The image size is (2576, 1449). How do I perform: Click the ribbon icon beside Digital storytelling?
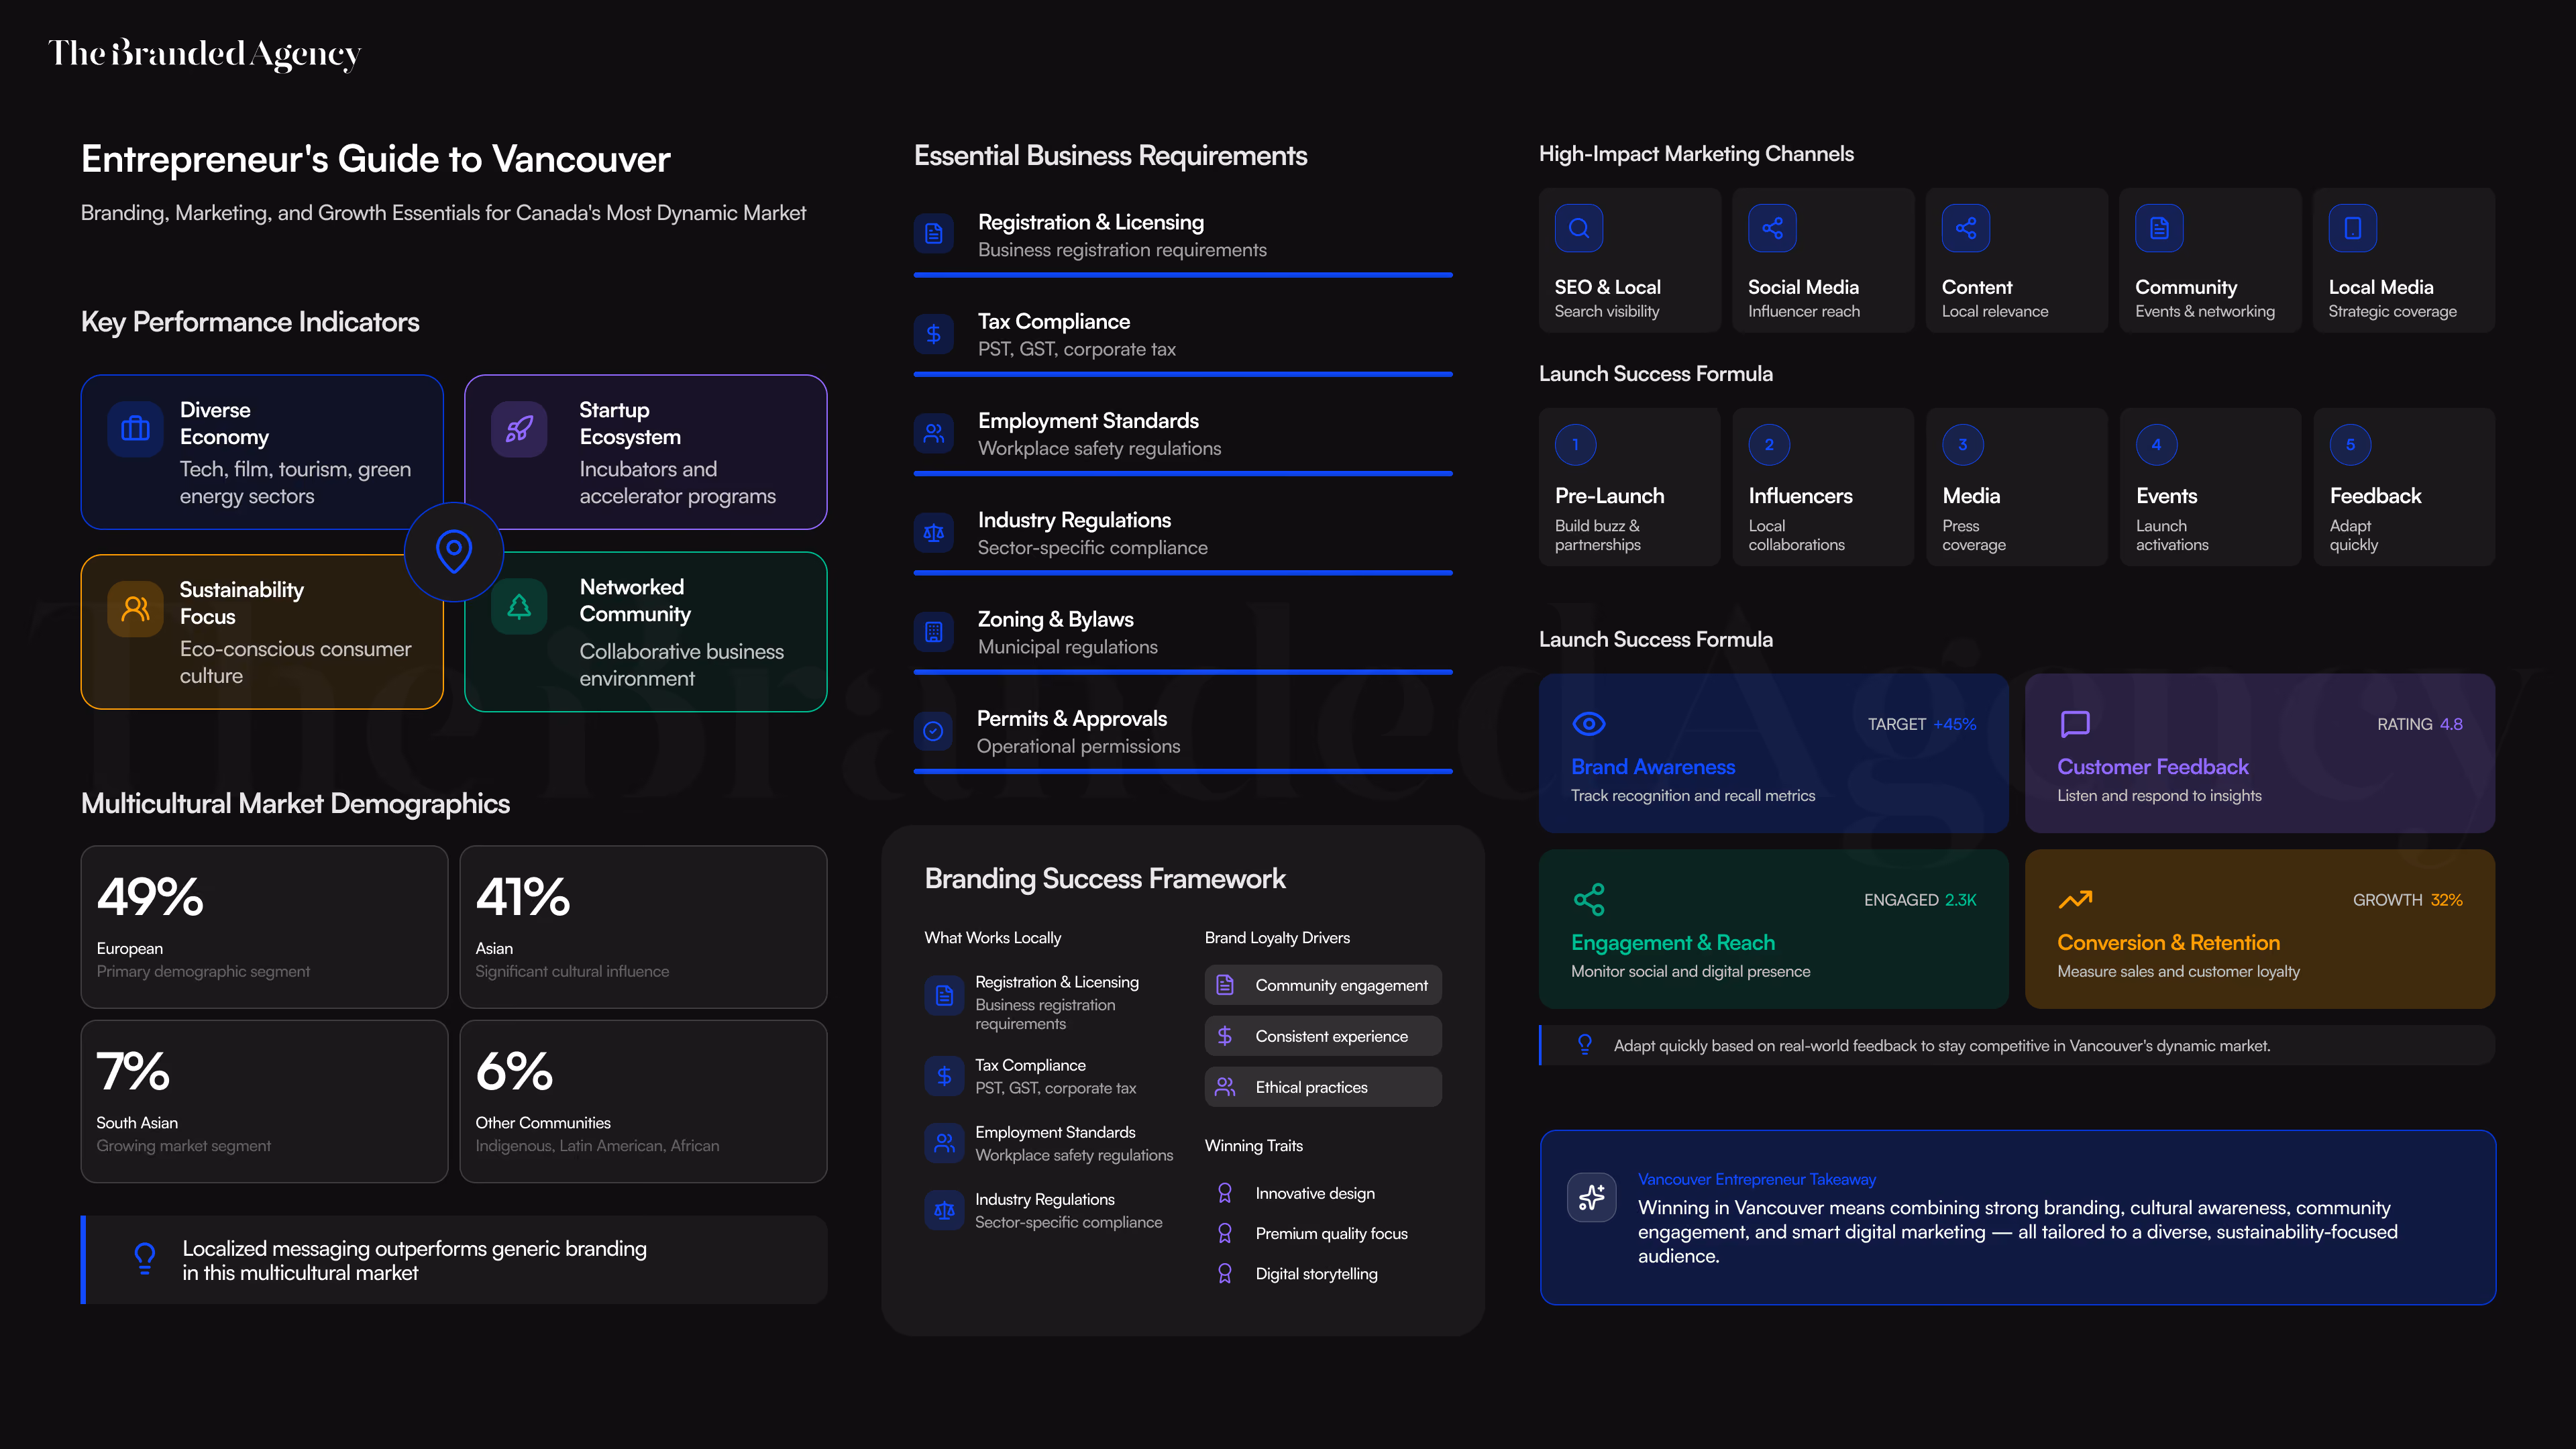1225,1272
